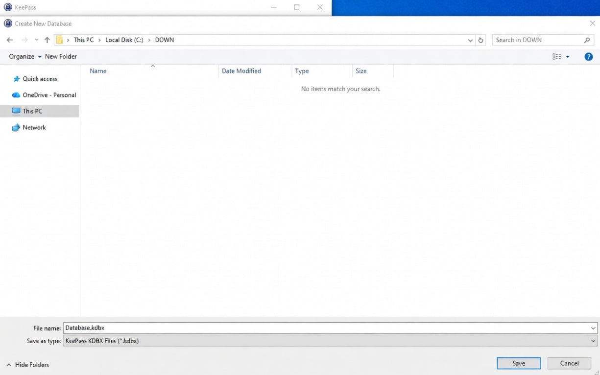The height and width of the screenshot is (375, 600).
Task: Expand address bar history dropdown
Action: 470,40
